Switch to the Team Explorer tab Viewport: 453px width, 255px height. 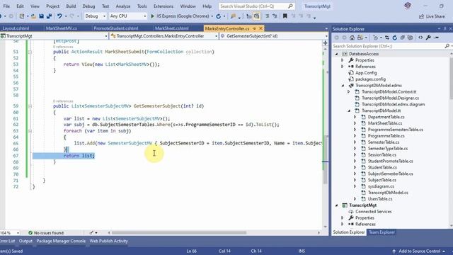382,232
